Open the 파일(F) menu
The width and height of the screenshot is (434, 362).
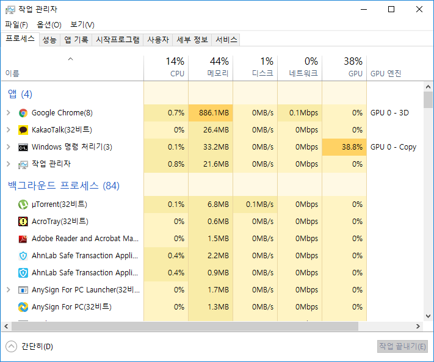point(16,25)
